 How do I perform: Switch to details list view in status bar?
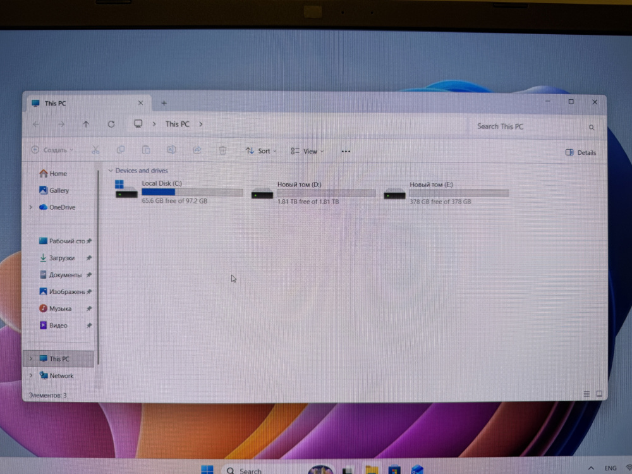click(587, 394)
